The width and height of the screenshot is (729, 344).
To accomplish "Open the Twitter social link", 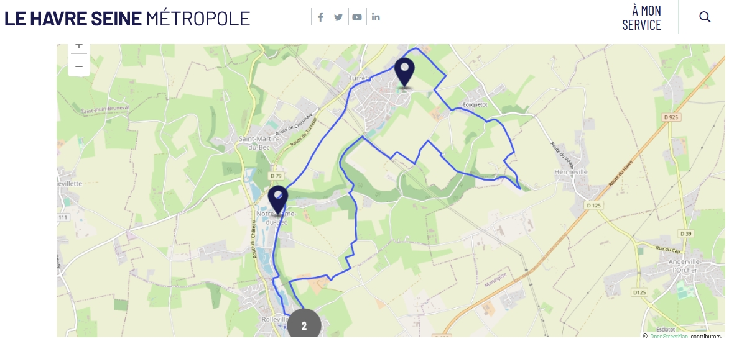I will [x=338, y=17].
